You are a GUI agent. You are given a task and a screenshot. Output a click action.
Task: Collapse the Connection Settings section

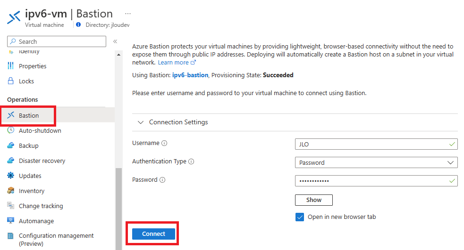tap(141, 122)
